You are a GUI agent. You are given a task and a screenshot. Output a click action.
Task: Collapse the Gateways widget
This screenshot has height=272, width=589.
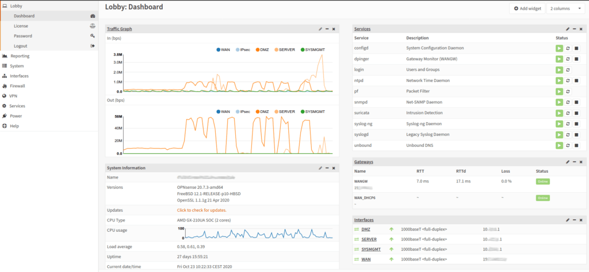coord(575,162)
